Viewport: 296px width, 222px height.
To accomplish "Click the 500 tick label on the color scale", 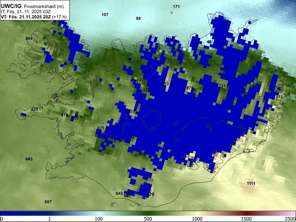I will click(x=148, y=219).
